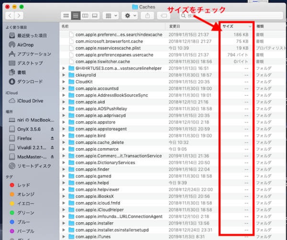Select the com.apple.commerce folder row

pyautogui.click(x=172, y=149)
